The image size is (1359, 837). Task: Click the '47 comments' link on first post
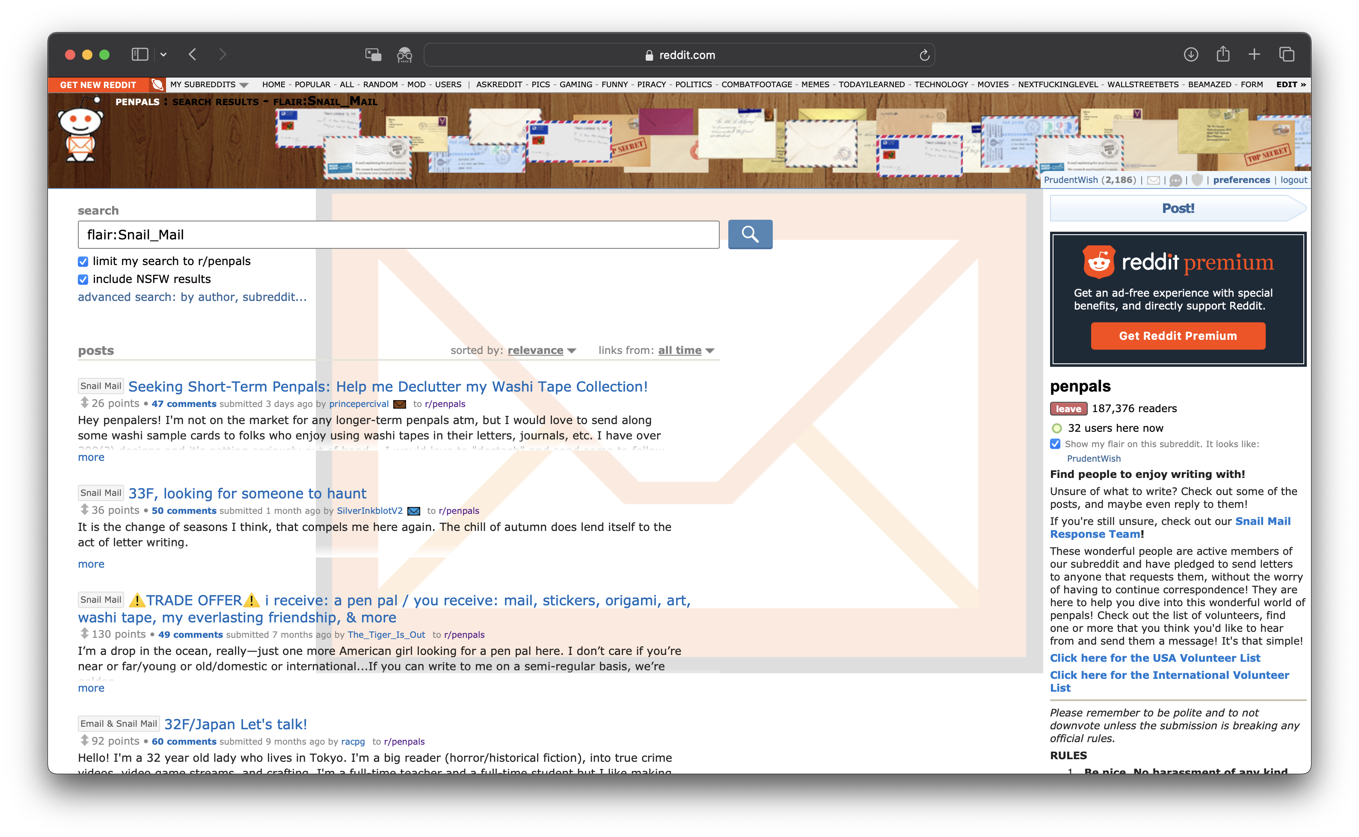(181, 404)
